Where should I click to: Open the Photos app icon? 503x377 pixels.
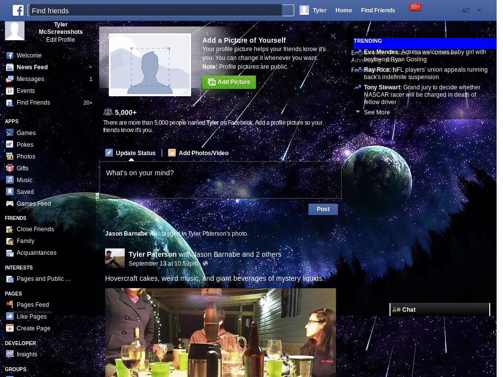[10, 157]
